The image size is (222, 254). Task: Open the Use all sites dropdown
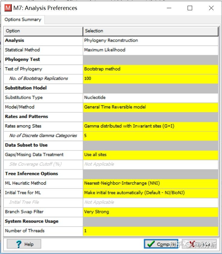click(151, 155)
